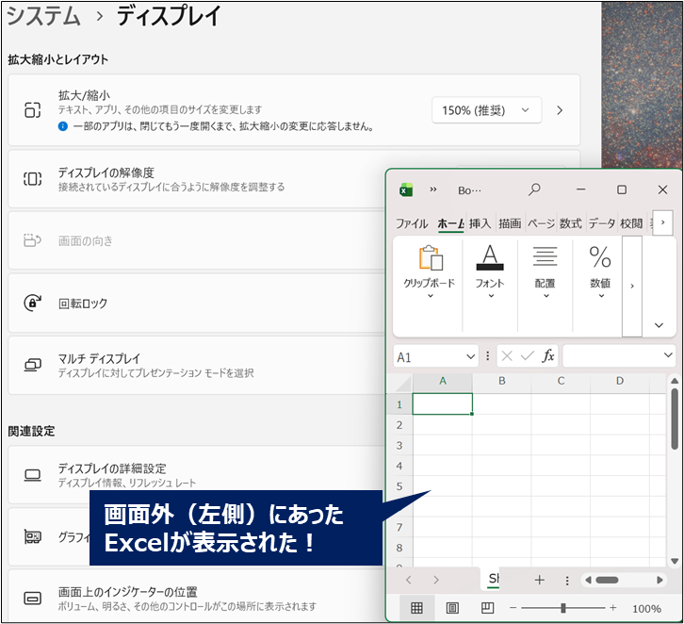Switch to Page Layout view icon

pyautogui.click(x=452, y=609)
